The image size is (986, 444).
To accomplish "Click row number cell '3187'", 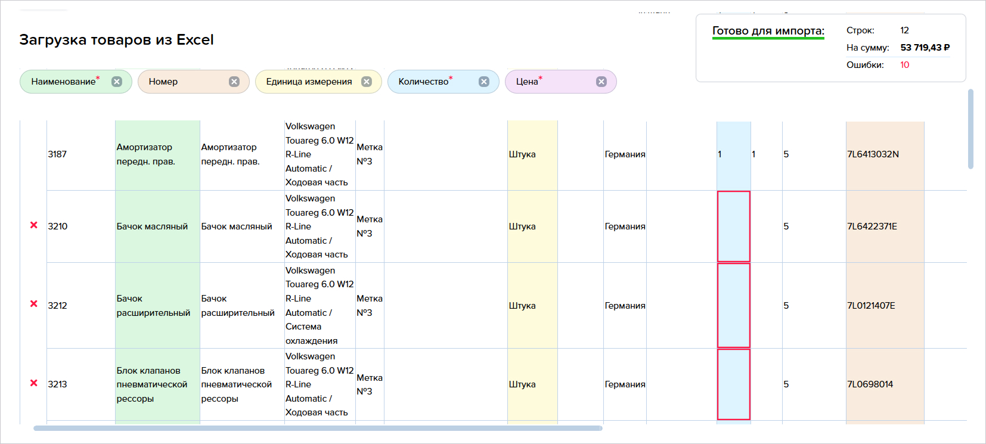I will click(81, 154).
